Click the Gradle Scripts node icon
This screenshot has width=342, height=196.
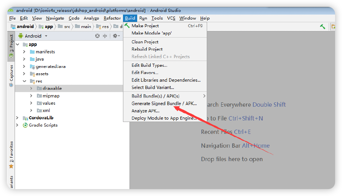(x=25, y=125)
